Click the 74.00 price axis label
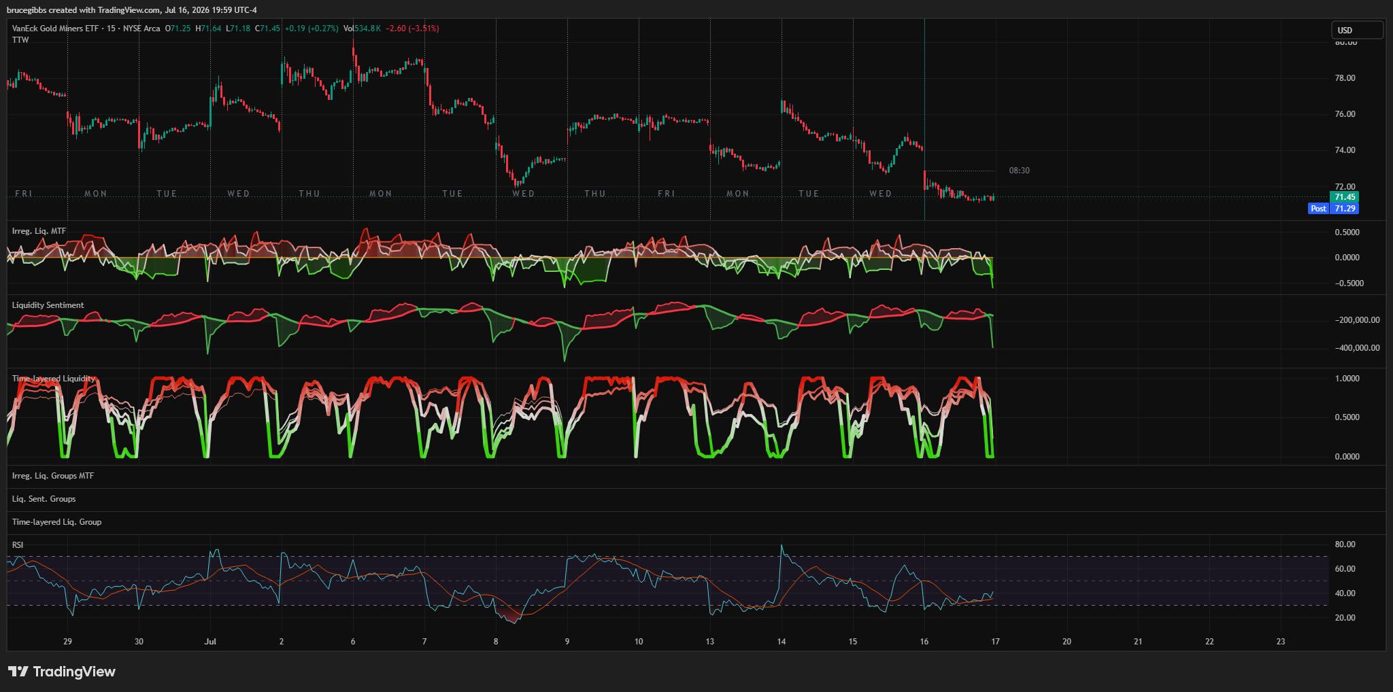The height and width of the screenshot is (692, 1393). pos(1345,150)
